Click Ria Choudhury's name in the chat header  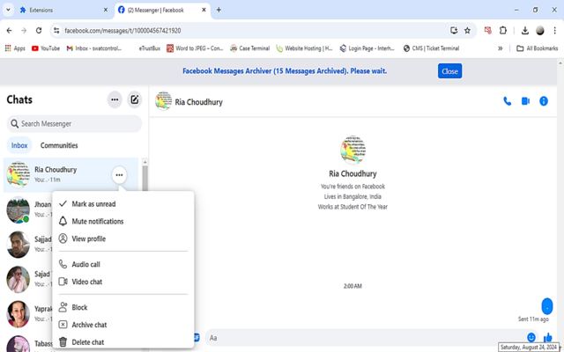click(198, 102)
